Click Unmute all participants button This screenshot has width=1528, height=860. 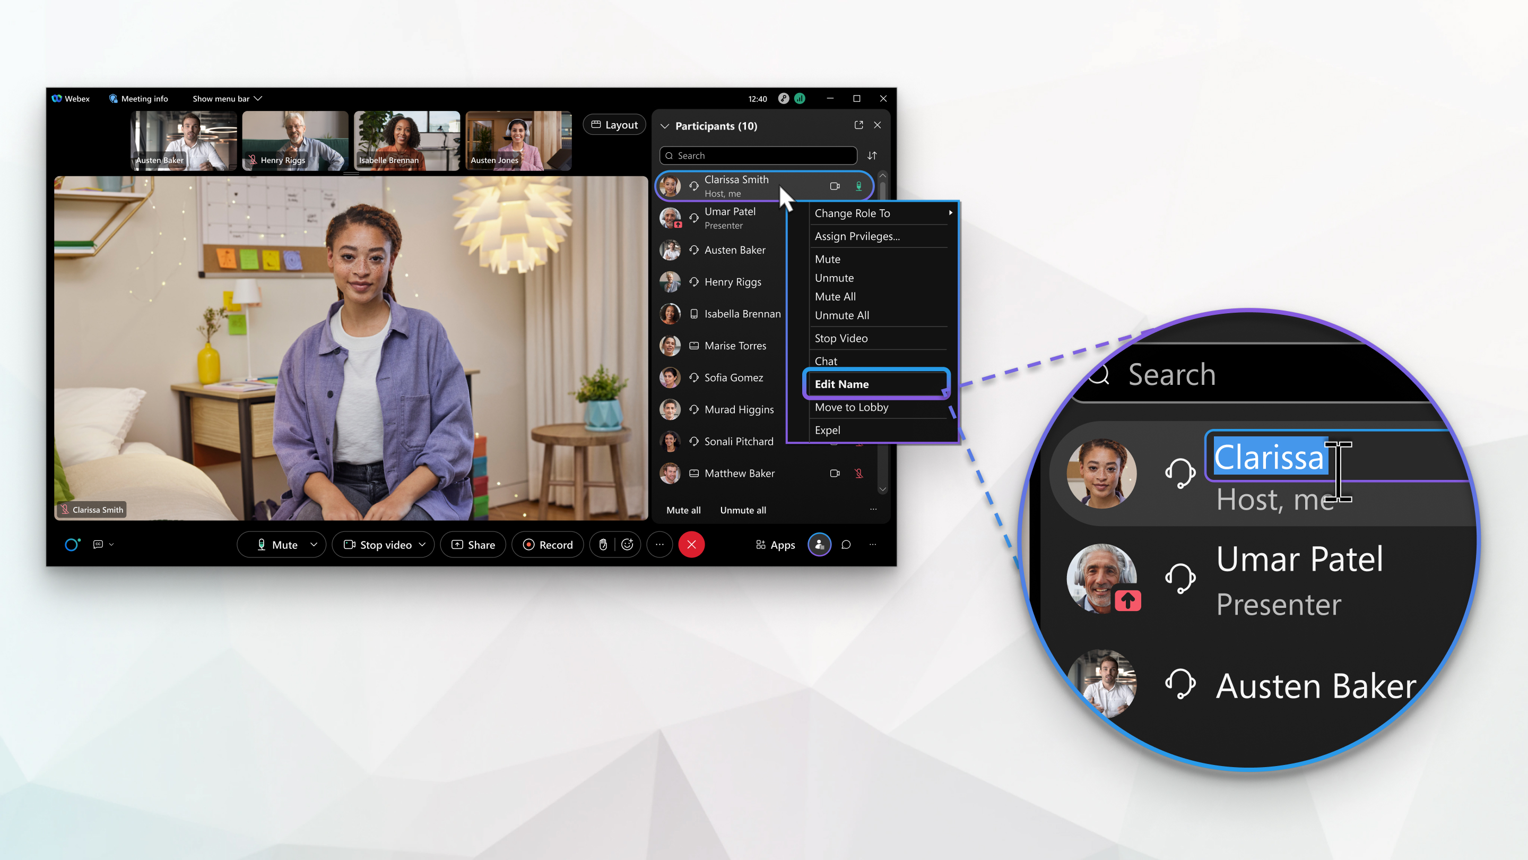coord(743,509)
